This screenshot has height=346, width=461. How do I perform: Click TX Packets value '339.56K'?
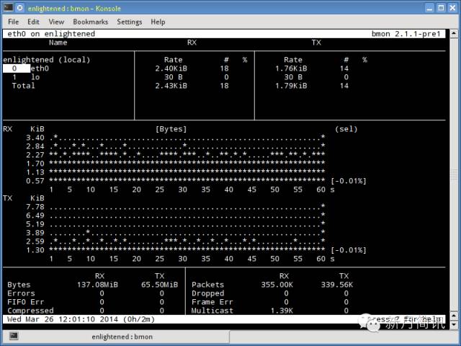(337, 285)
